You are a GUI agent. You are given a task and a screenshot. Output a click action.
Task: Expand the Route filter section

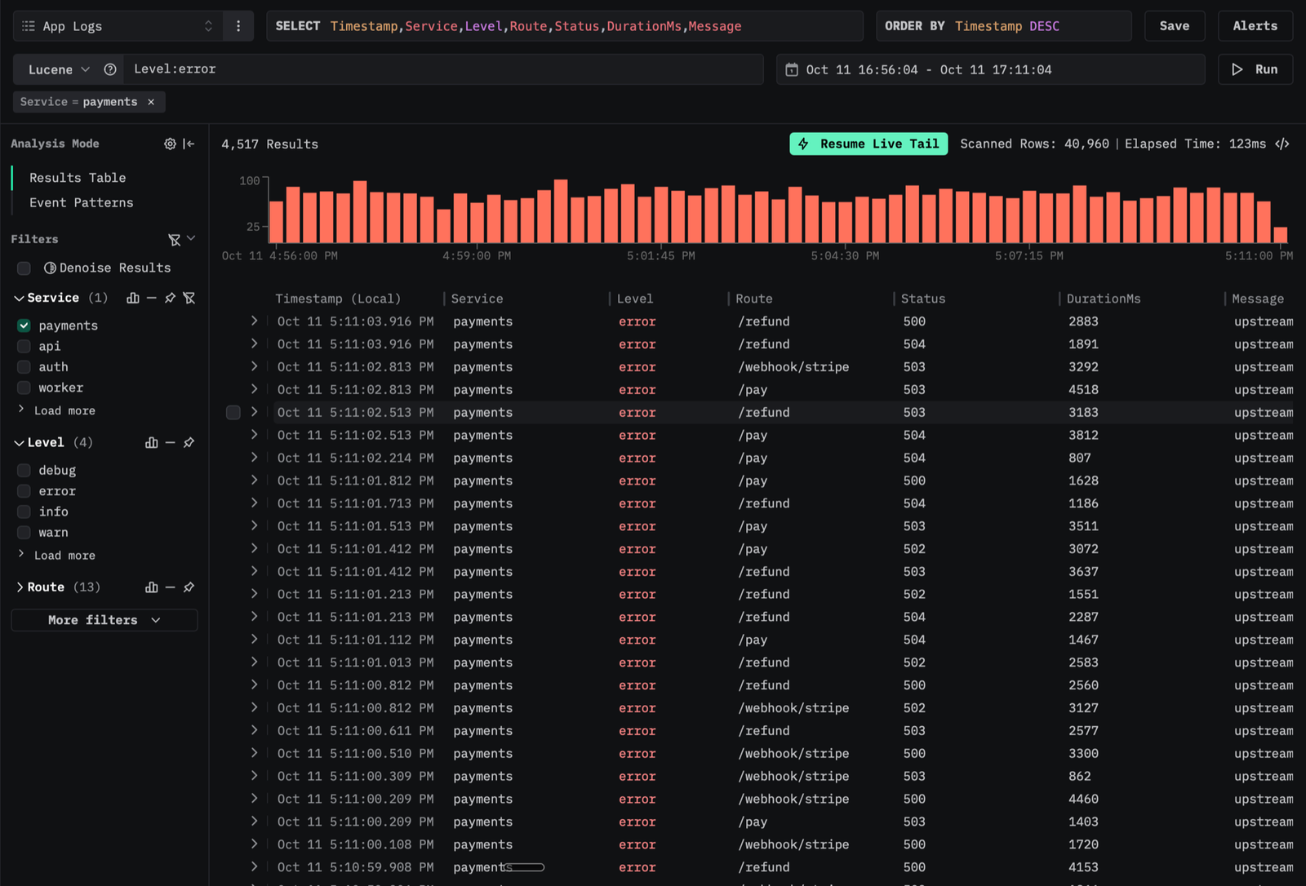pos(20,587)
